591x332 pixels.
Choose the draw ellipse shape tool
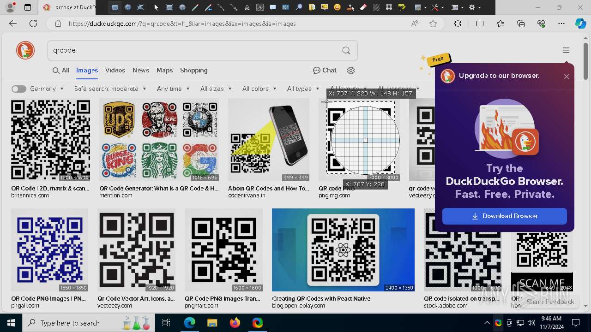click(182, 7)
